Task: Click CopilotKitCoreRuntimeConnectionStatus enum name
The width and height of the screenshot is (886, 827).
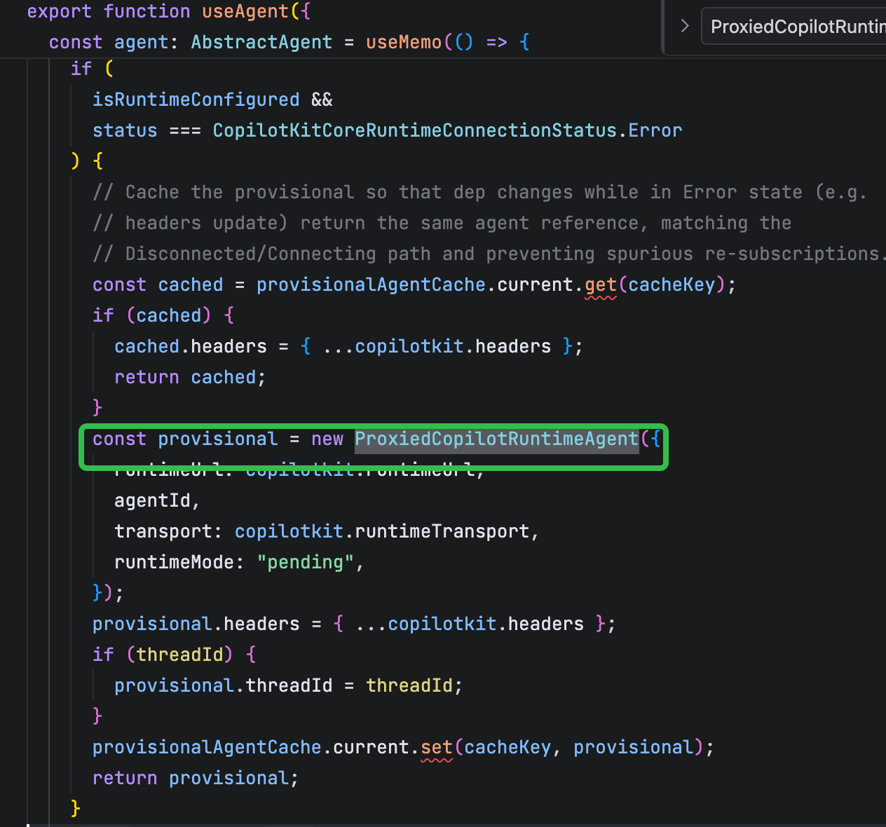Action: 415,130
